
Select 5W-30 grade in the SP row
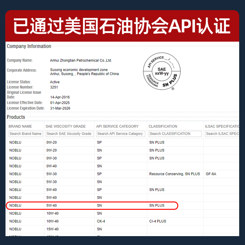51,174
